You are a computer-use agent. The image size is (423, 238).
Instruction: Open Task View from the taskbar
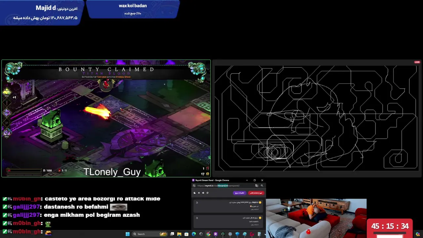172,234
